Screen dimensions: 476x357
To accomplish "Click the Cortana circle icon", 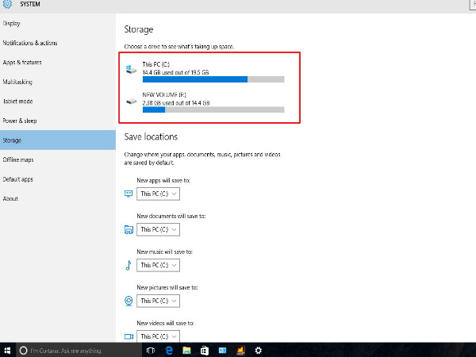I will 23,351.
